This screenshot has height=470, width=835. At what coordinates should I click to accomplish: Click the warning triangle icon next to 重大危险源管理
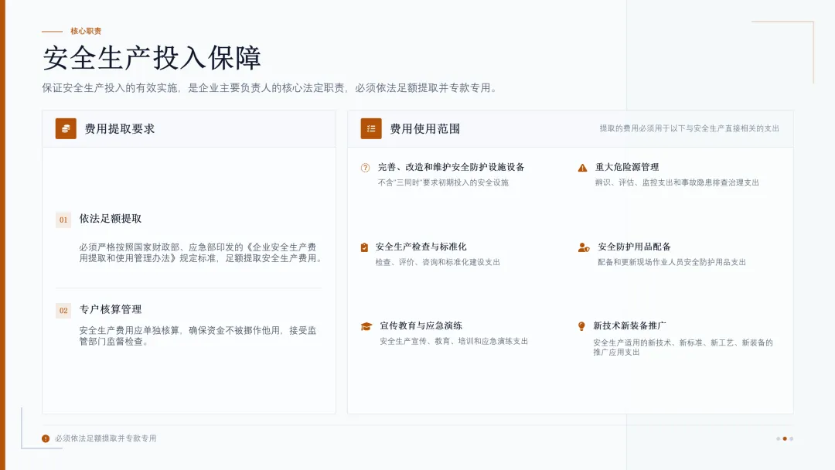583,168
